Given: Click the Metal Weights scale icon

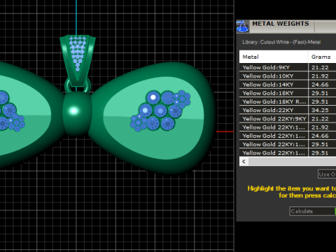Looking at the screenshot, I should coord(243,27).
